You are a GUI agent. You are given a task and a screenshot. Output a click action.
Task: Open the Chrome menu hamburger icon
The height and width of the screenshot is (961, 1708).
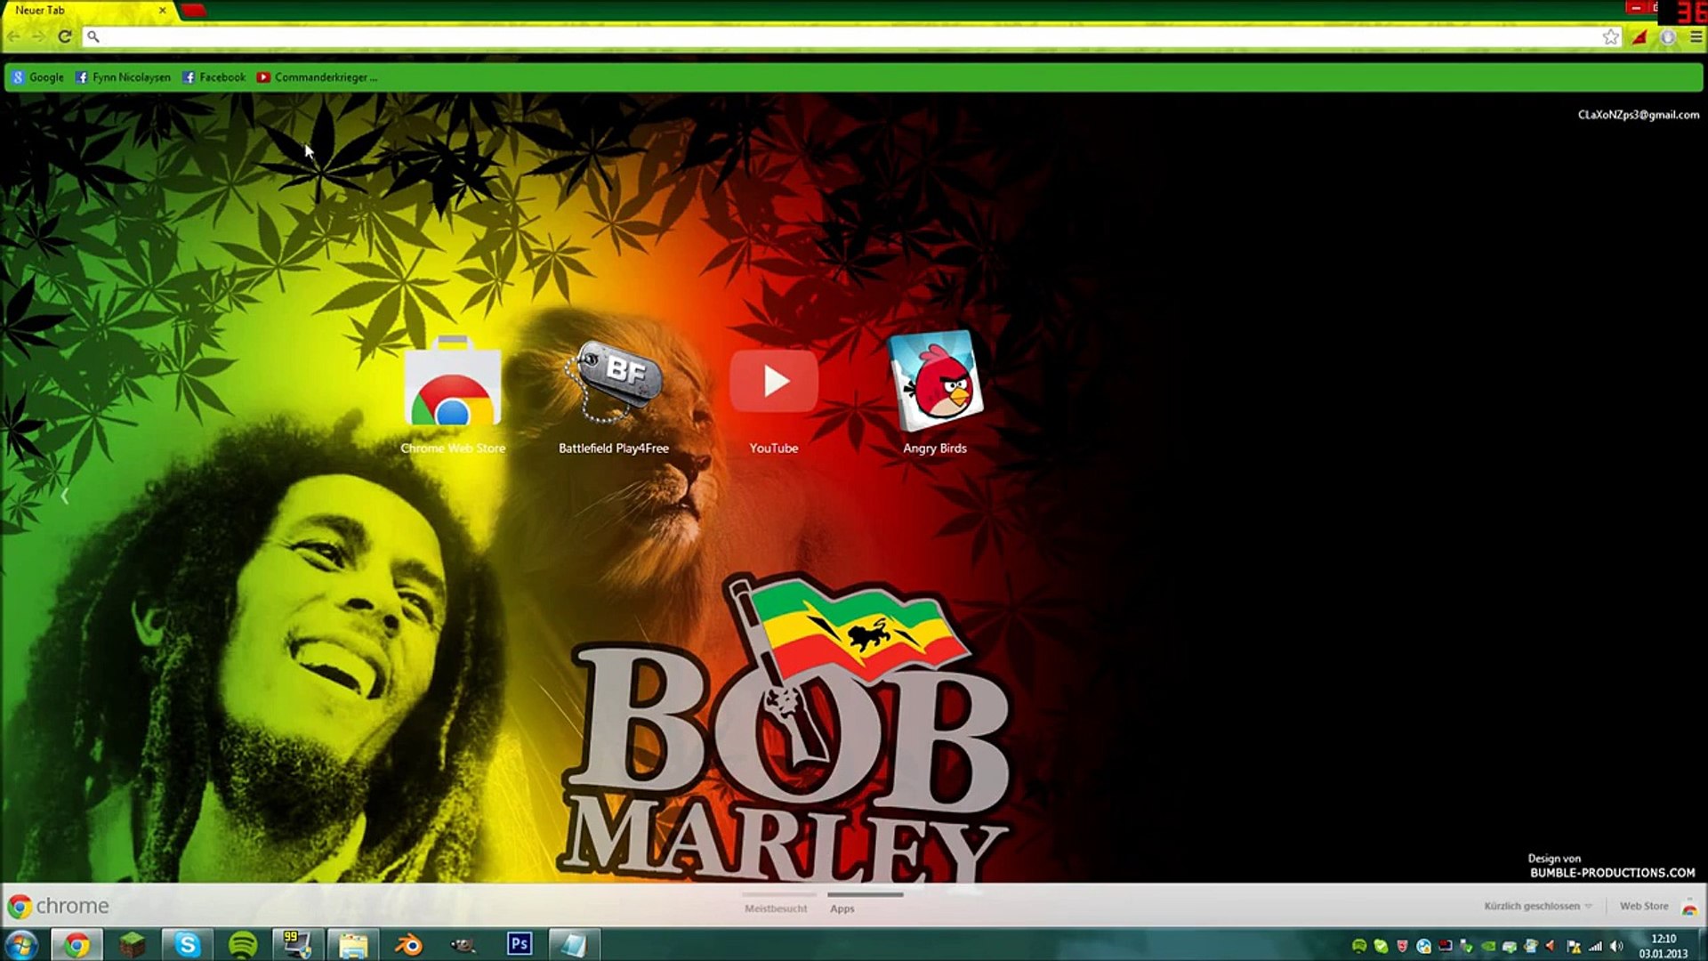point(1696,36)
